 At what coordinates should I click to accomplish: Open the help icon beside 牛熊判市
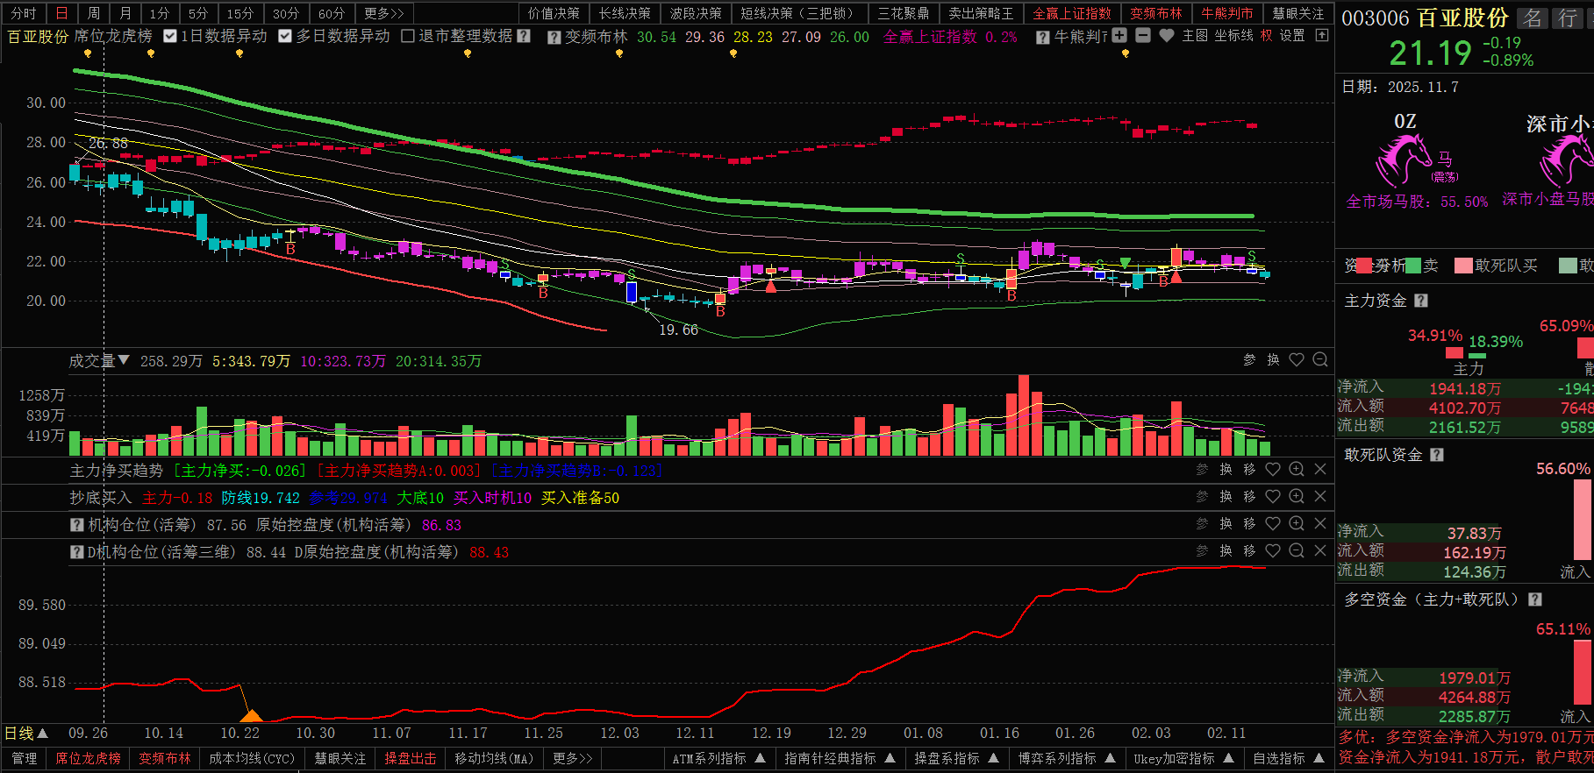coord(1042,37)
